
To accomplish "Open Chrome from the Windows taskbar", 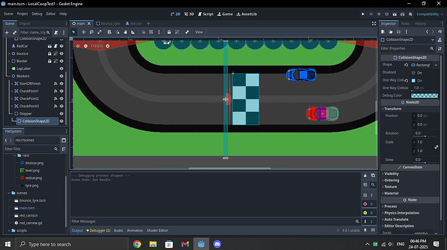I will [137, 244].
